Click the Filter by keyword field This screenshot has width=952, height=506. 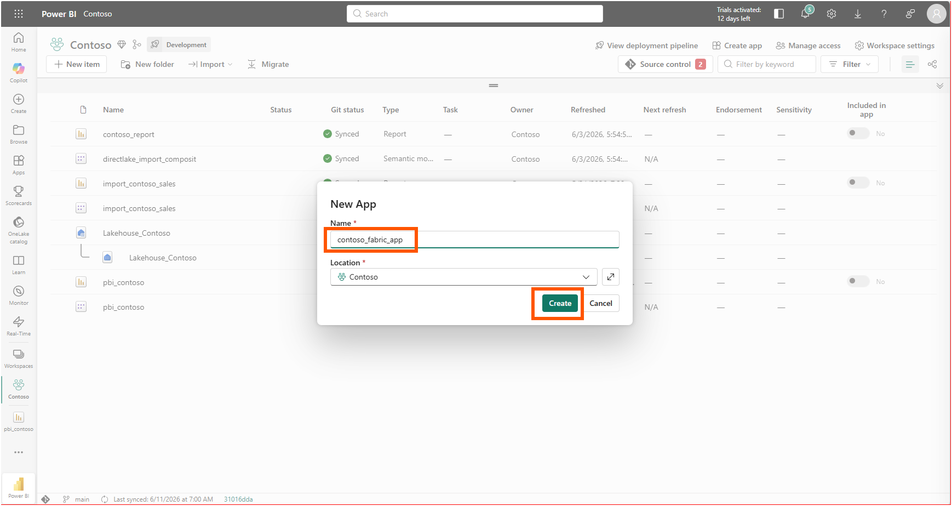(767, 64)
